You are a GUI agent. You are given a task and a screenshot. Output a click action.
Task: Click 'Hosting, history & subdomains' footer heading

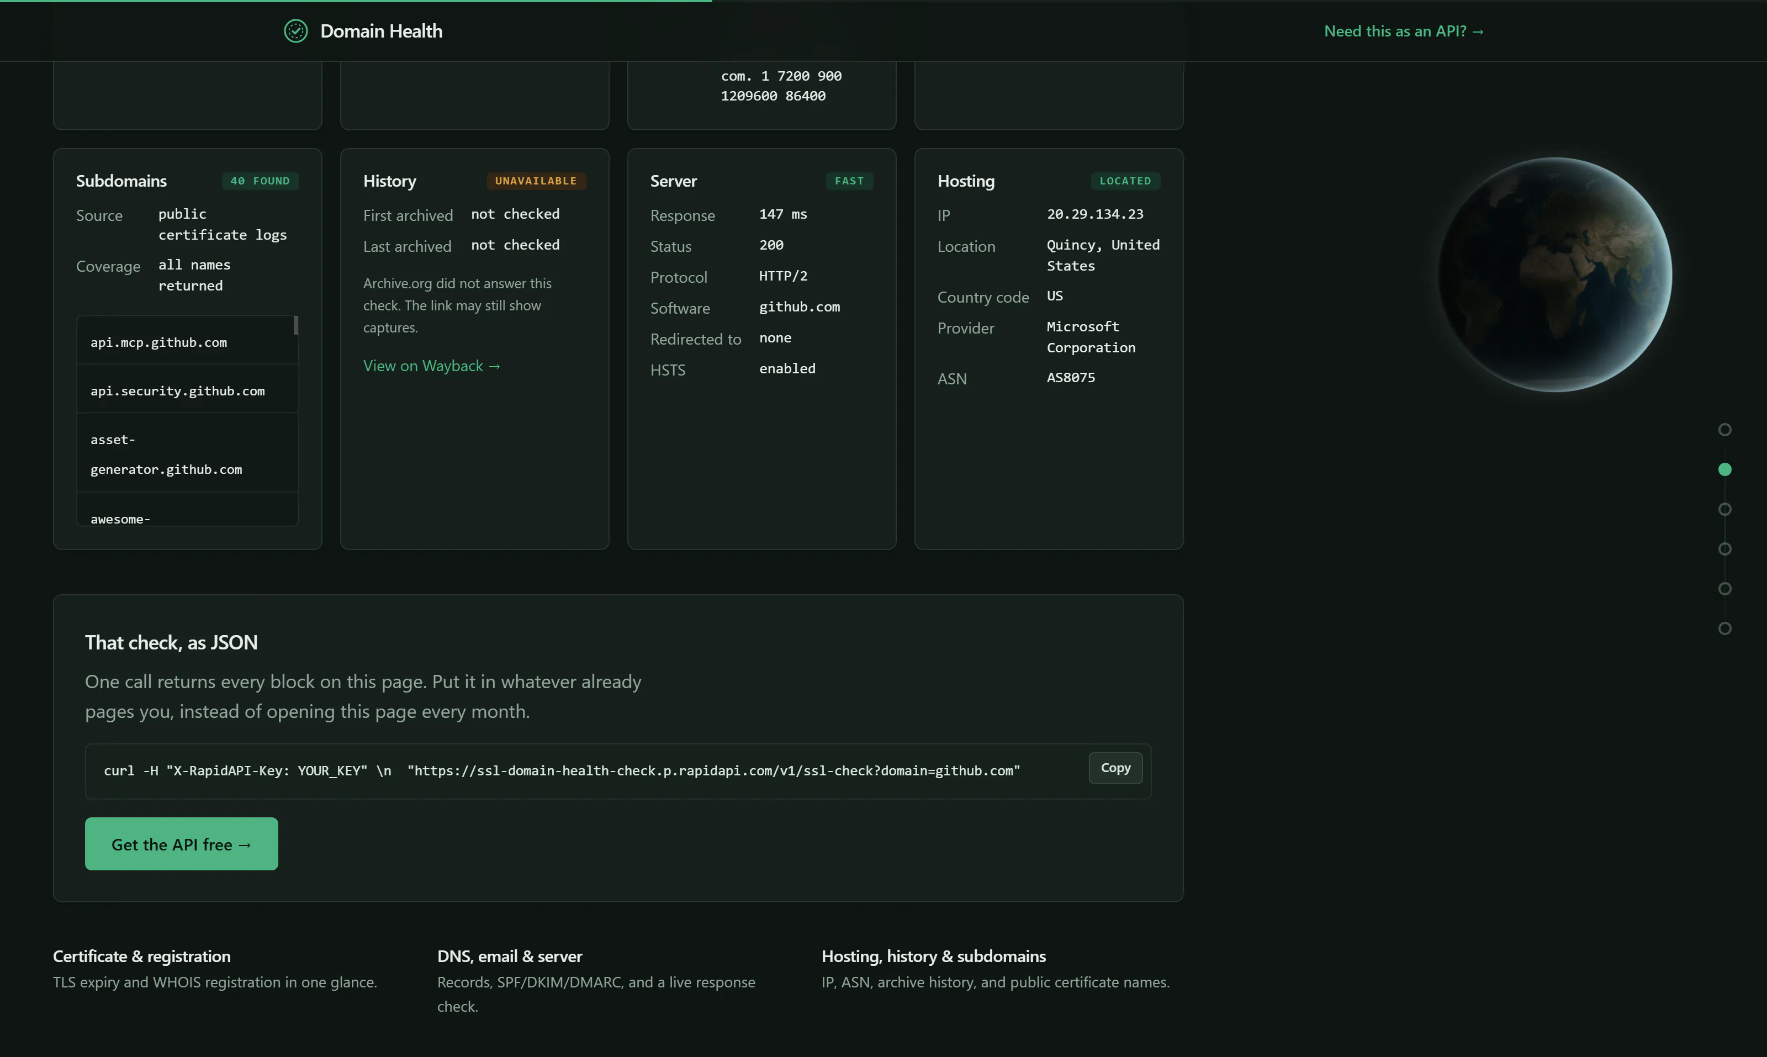[934, 956]
